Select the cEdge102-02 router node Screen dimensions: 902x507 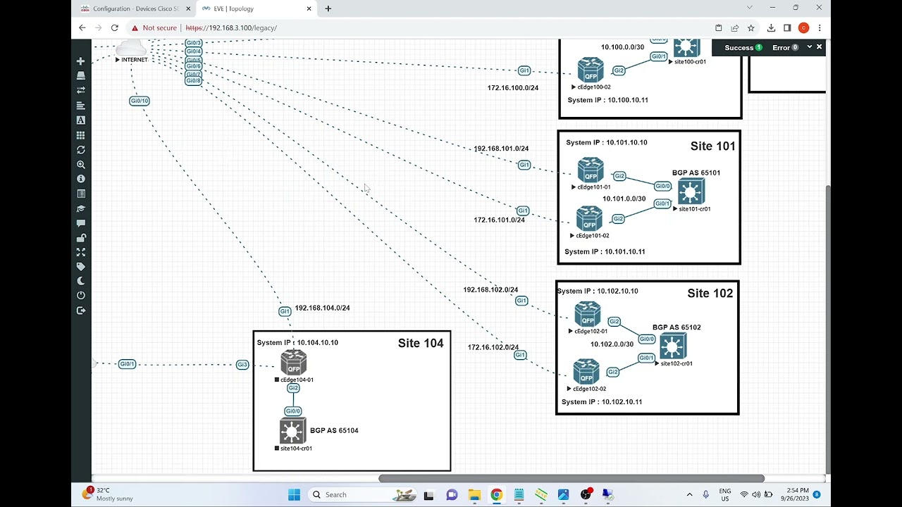pos(586,372)
